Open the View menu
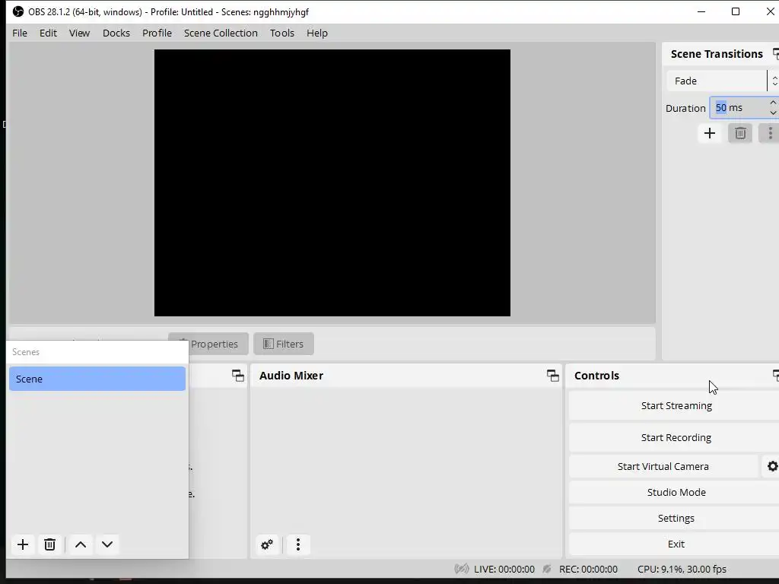 pos(79,33)
